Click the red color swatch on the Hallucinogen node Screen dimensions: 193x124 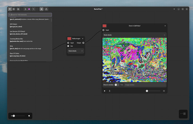tap(69, 38)
